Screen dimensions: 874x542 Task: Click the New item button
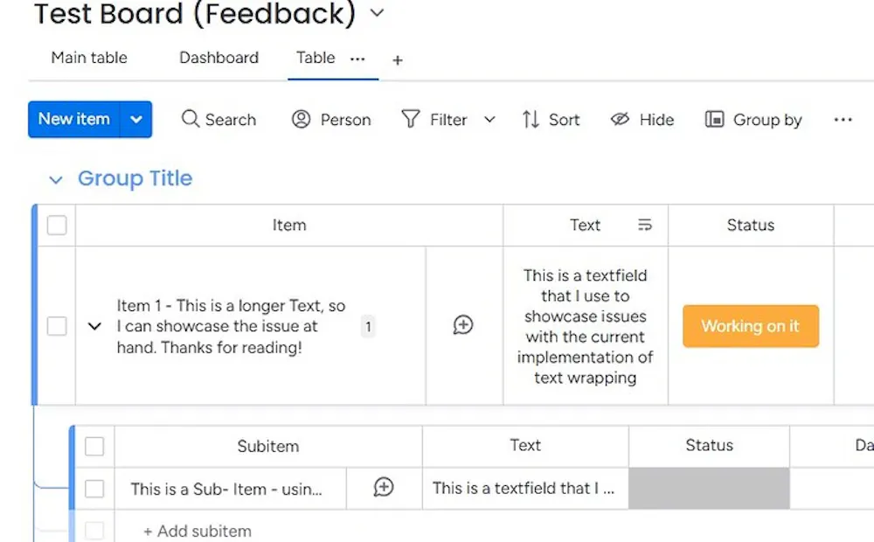coord(74,120)
